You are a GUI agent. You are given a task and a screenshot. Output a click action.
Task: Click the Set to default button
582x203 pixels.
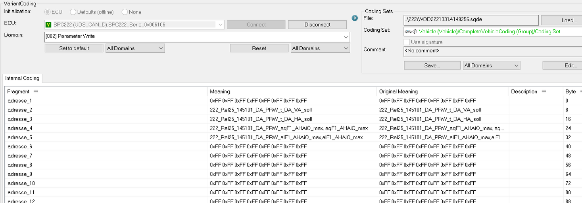74,48
